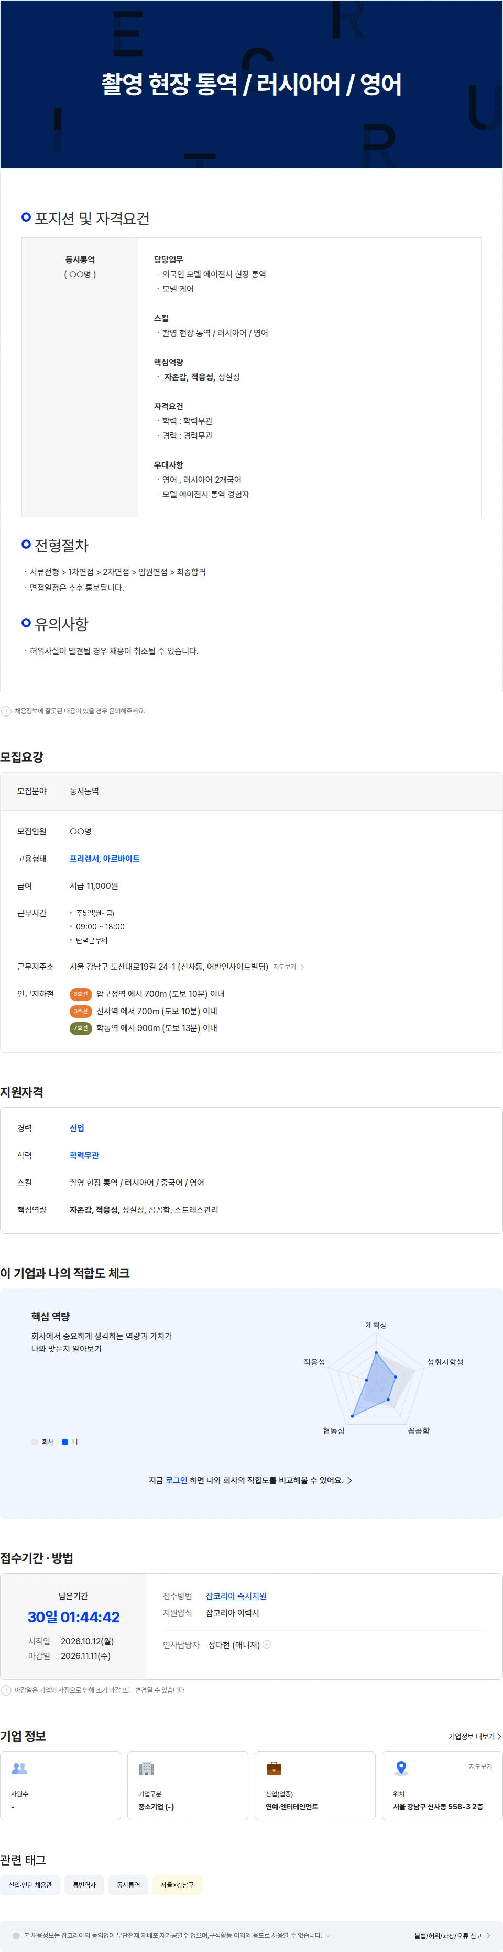Screen dimensions: 503x1952
Task: Click the 탄력근무제 work time entry
Action: coord(92,940)
